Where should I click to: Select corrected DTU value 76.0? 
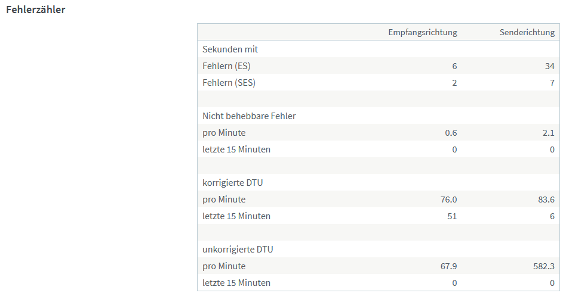(449, 200)
